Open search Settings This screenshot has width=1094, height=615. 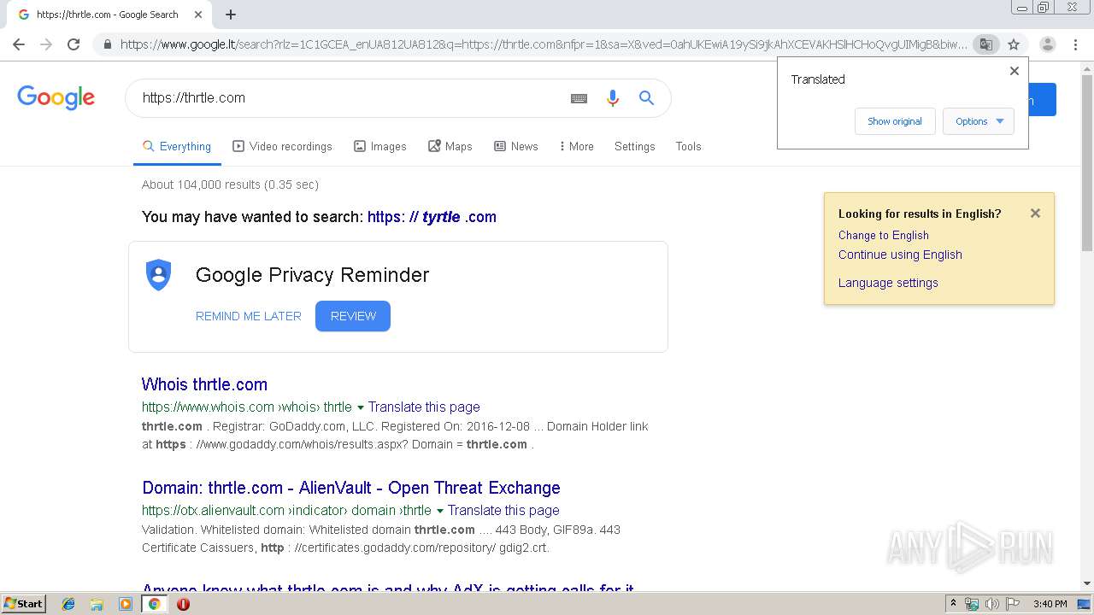point(634,146)
